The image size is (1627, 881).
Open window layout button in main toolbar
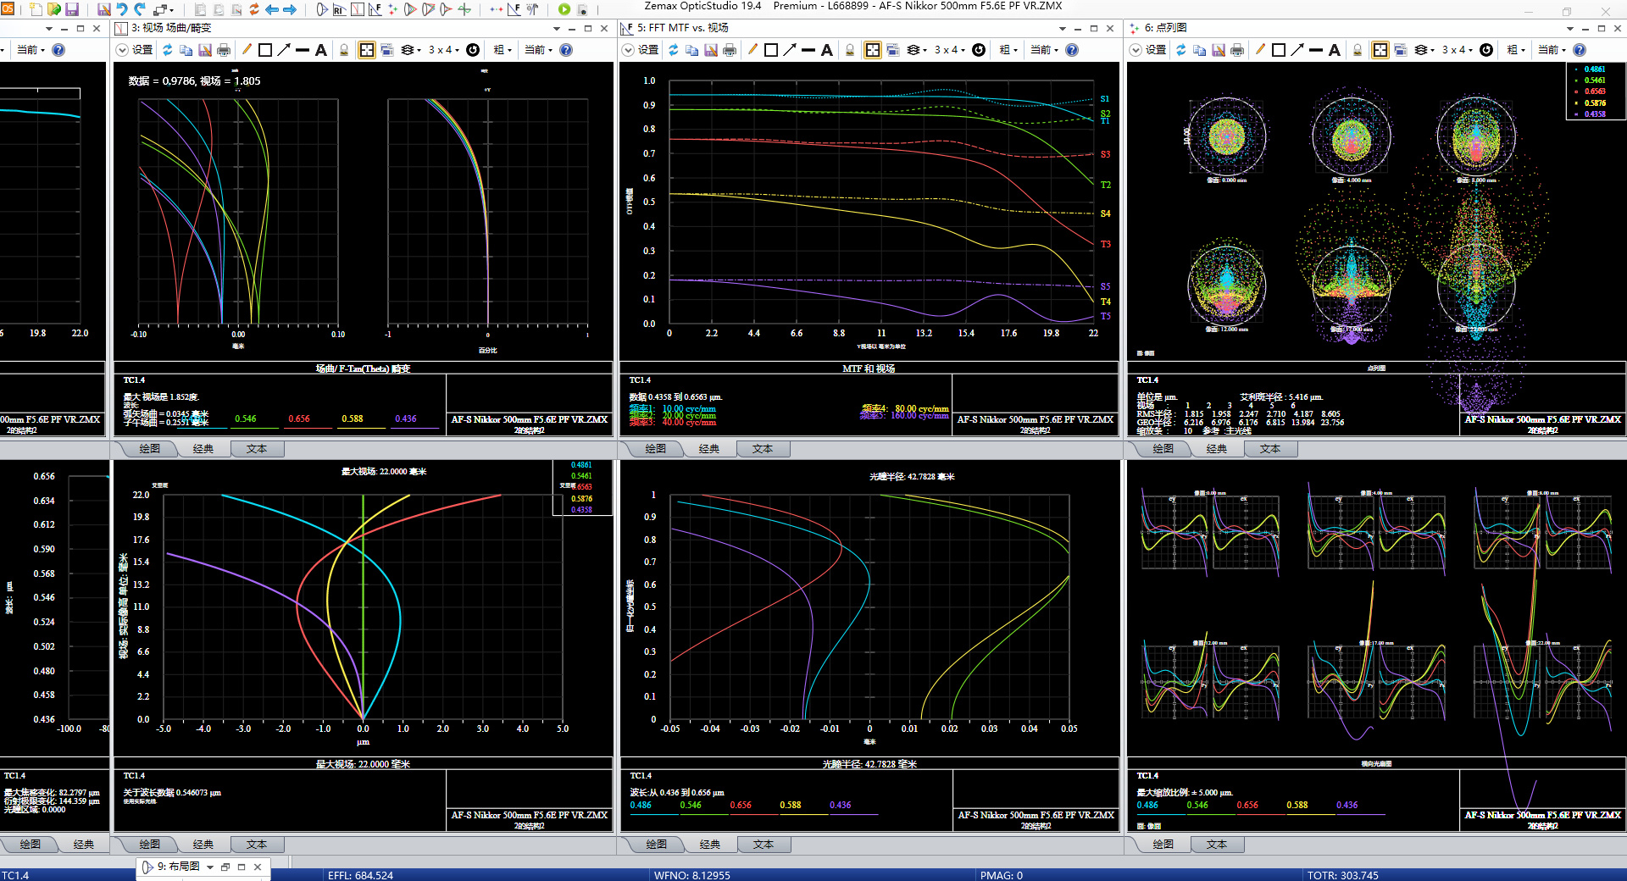point(163,9)
